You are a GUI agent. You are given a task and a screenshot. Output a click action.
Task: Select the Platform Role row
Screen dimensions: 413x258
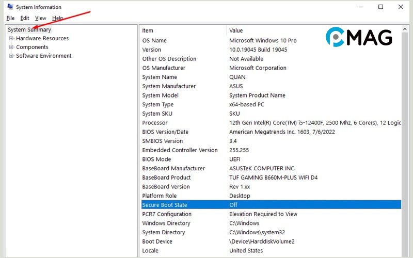(272, 196)
